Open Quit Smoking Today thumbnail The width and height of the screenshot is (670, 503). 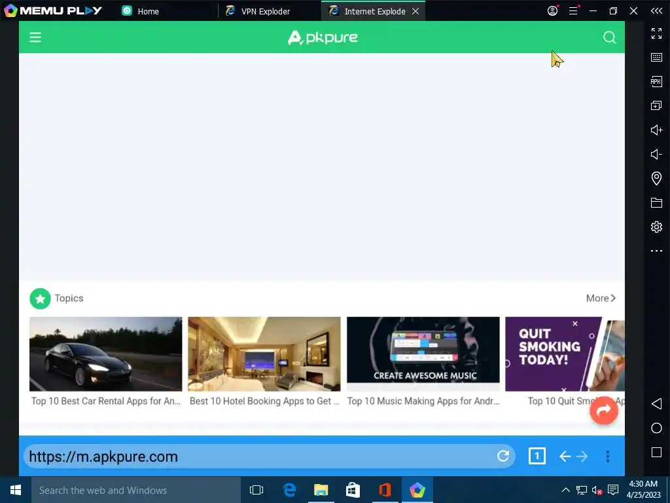click(565, 354)
